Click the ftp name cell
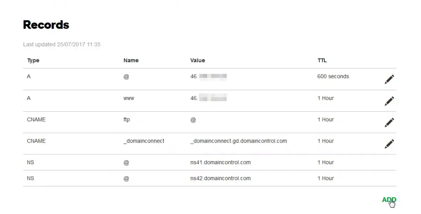Image resolution: width=421 pixels, height=214 pixels. [127, 120]
